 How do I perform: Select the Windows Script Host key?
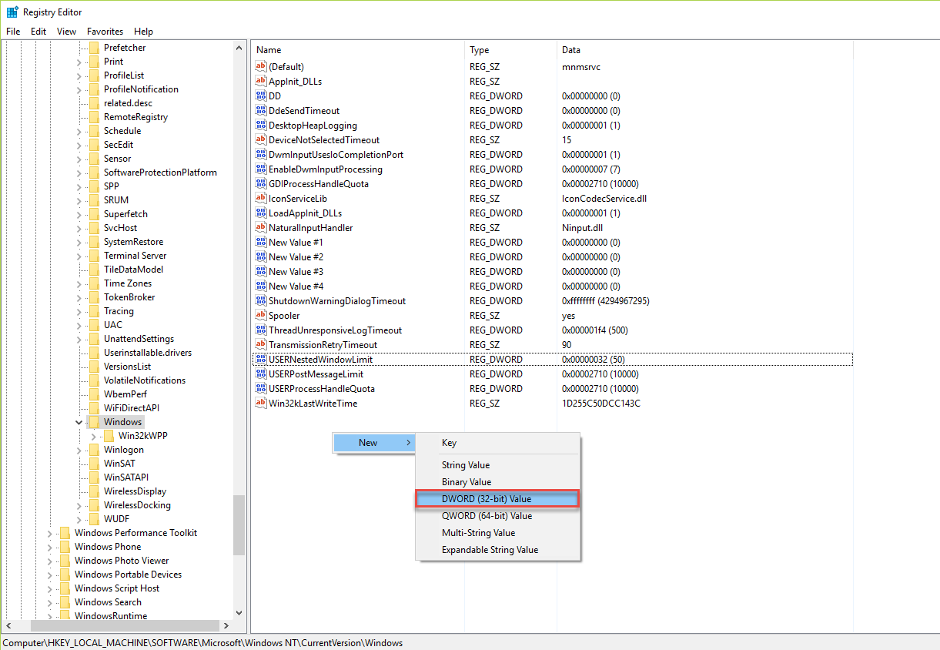(x=117, y=588)
